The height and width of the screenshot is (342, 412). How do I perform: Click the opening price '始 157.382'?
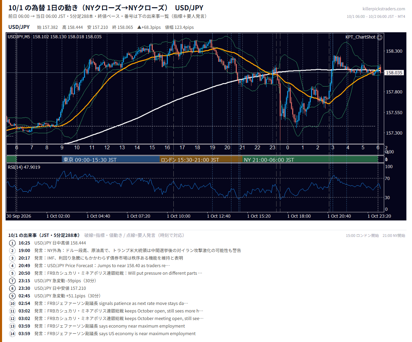(x=47, y=27)
